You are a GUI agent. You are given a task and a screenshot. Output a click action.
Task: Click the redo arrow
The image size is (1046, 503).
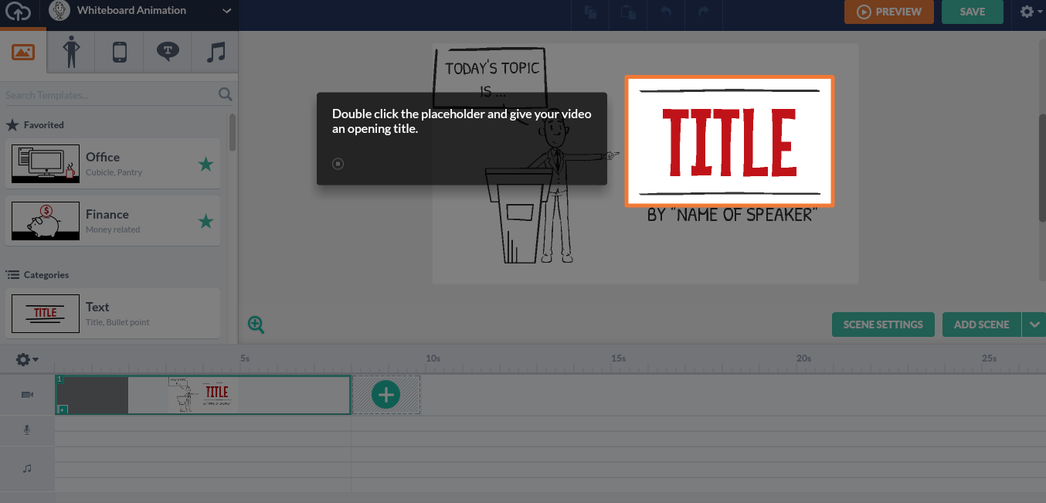703,12
